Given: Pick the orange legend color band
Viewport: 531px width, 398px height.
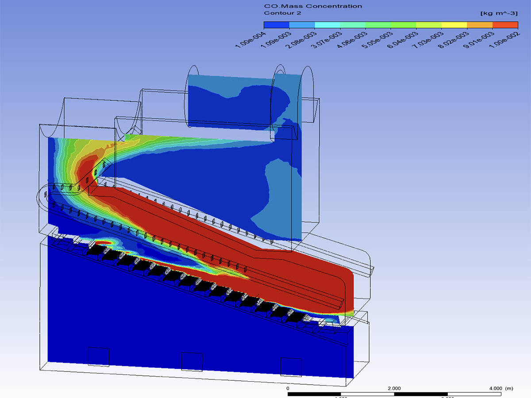Looking at the screenshot, I should point(480,25).
